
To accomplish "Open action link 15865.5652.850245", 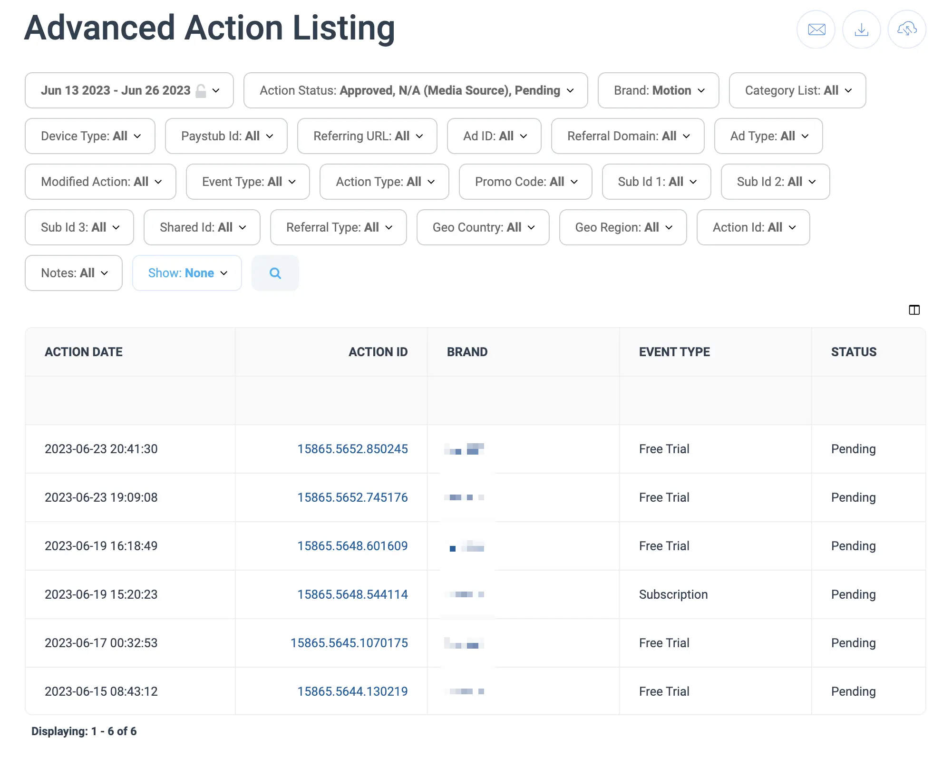I will [352, 448].
